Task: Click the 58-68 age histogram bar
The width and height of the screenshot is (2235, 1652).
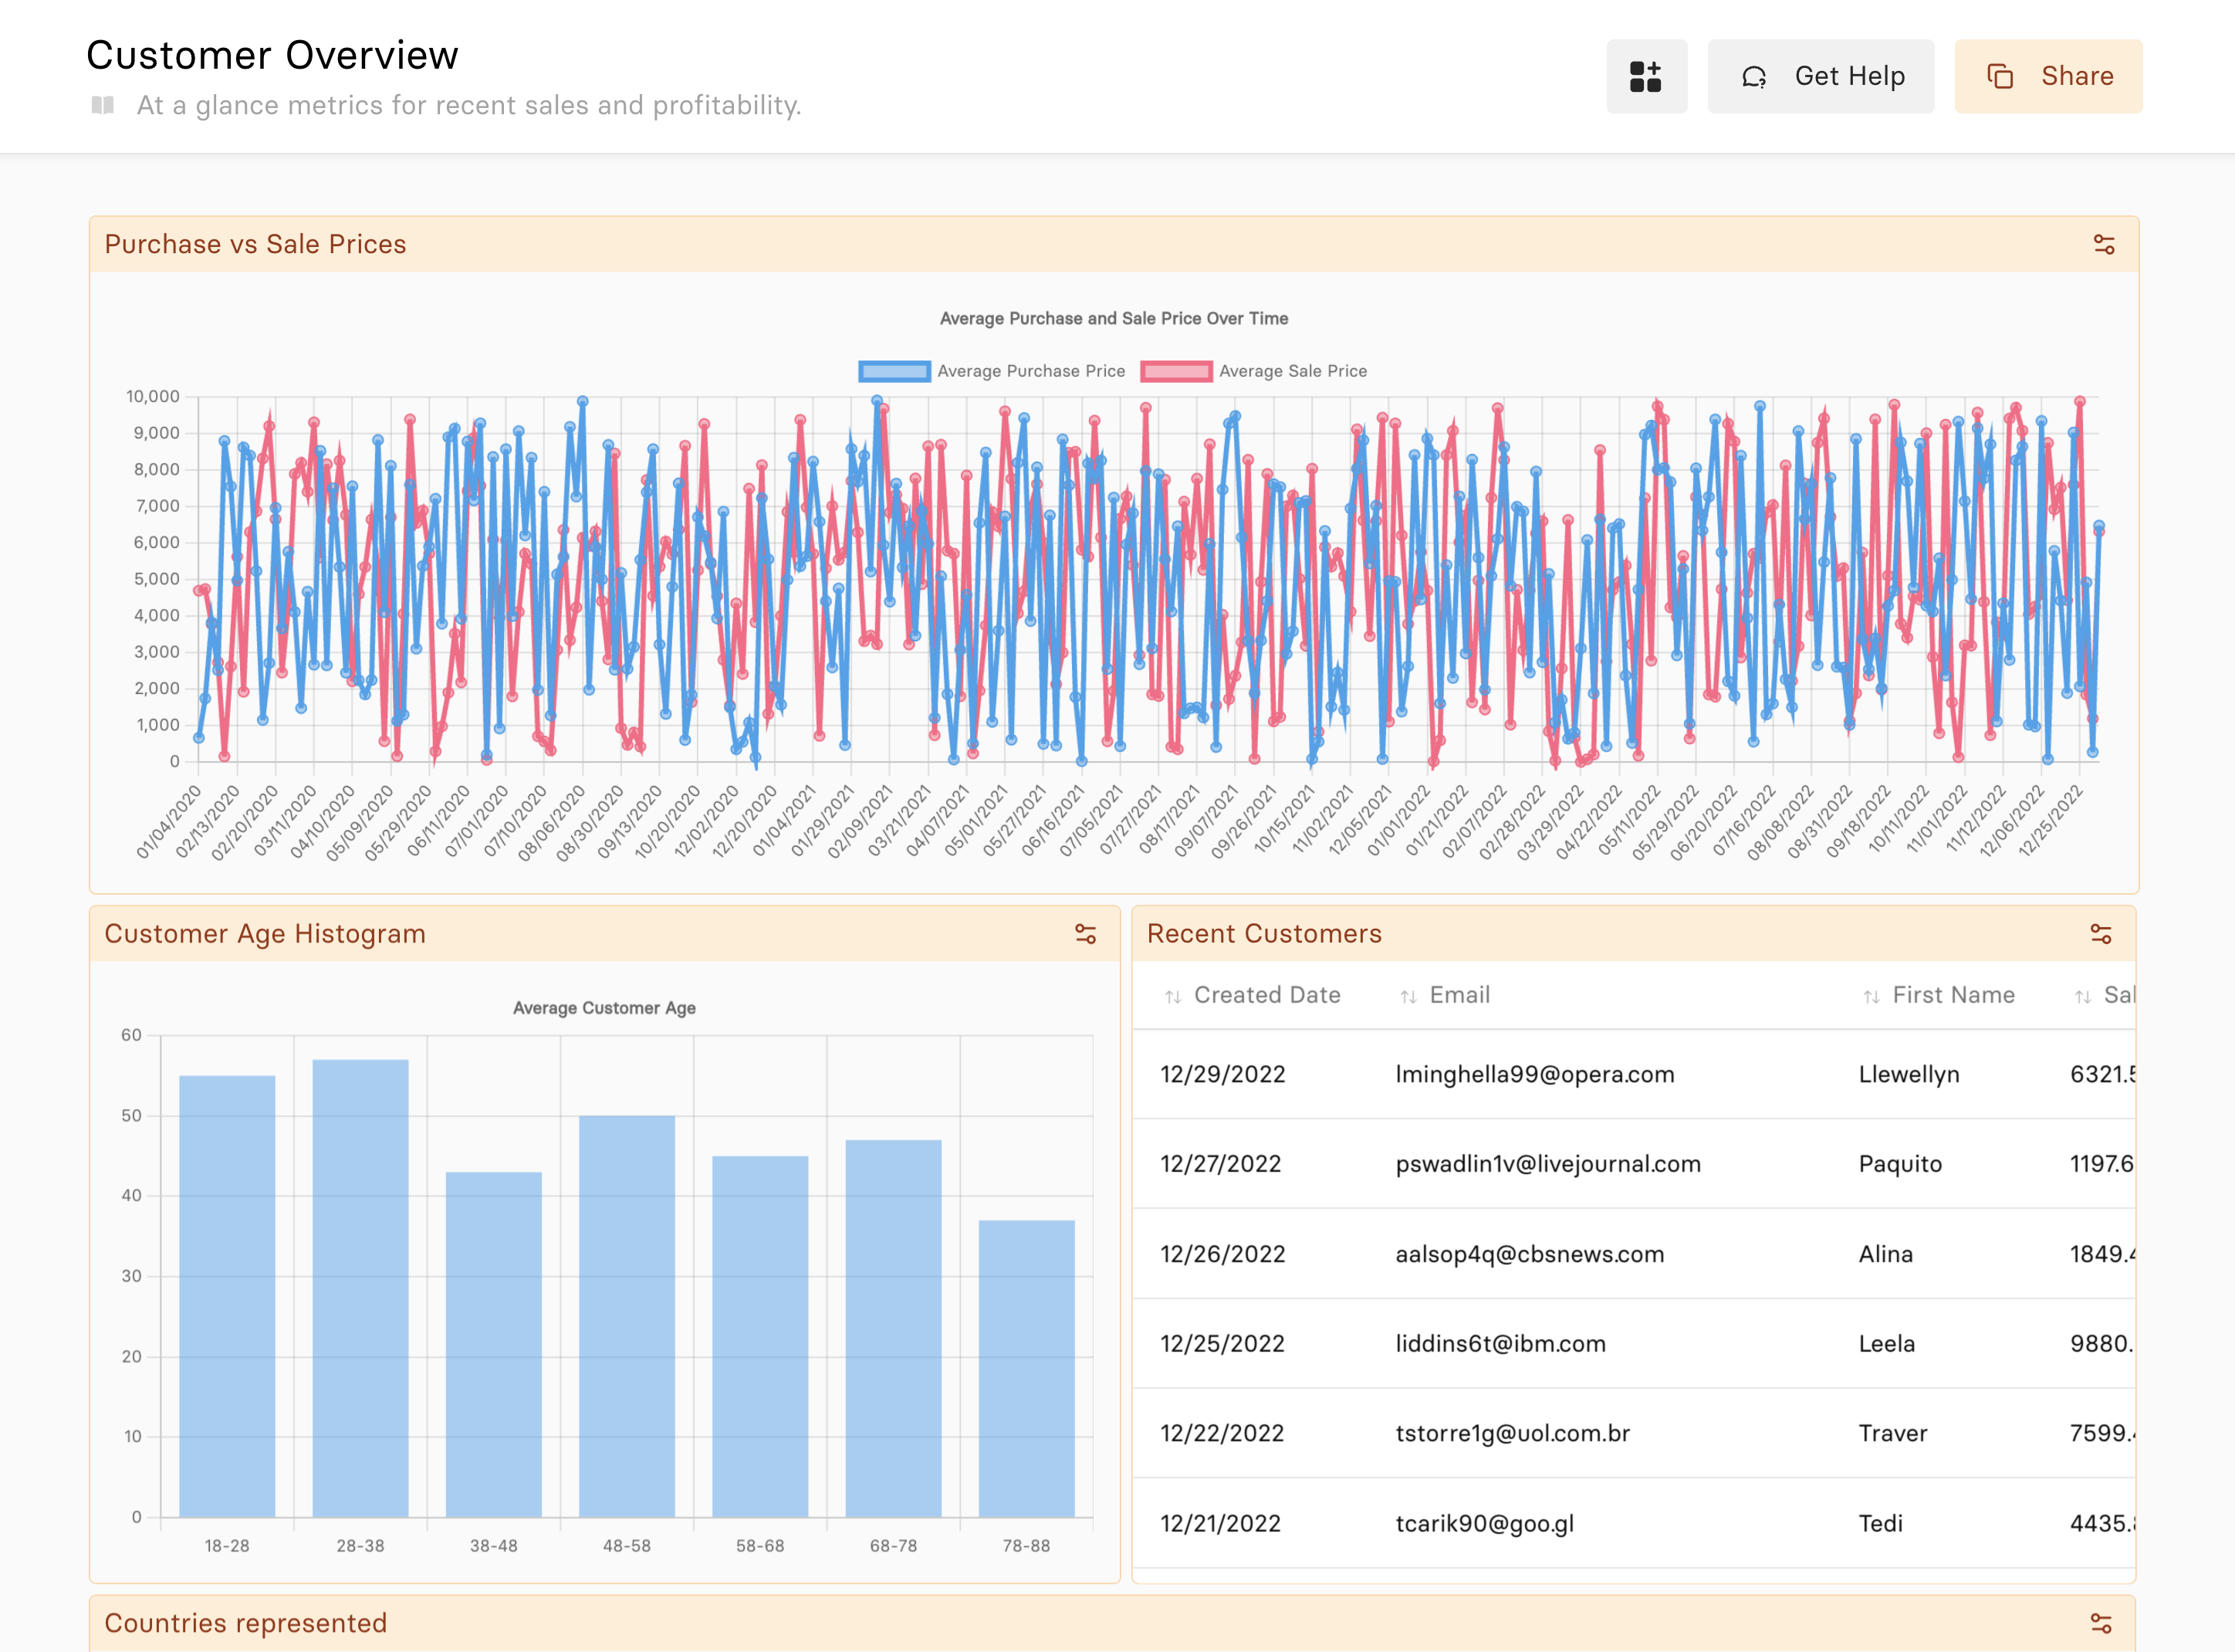Action: coord(759,1337)
